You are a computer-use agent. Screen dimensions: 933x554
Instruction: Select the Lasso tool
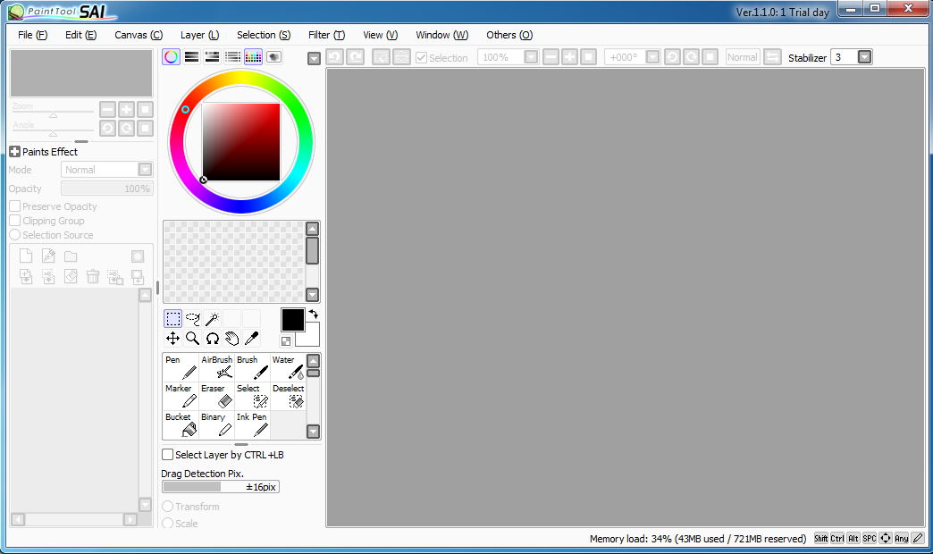pos(192,319)
